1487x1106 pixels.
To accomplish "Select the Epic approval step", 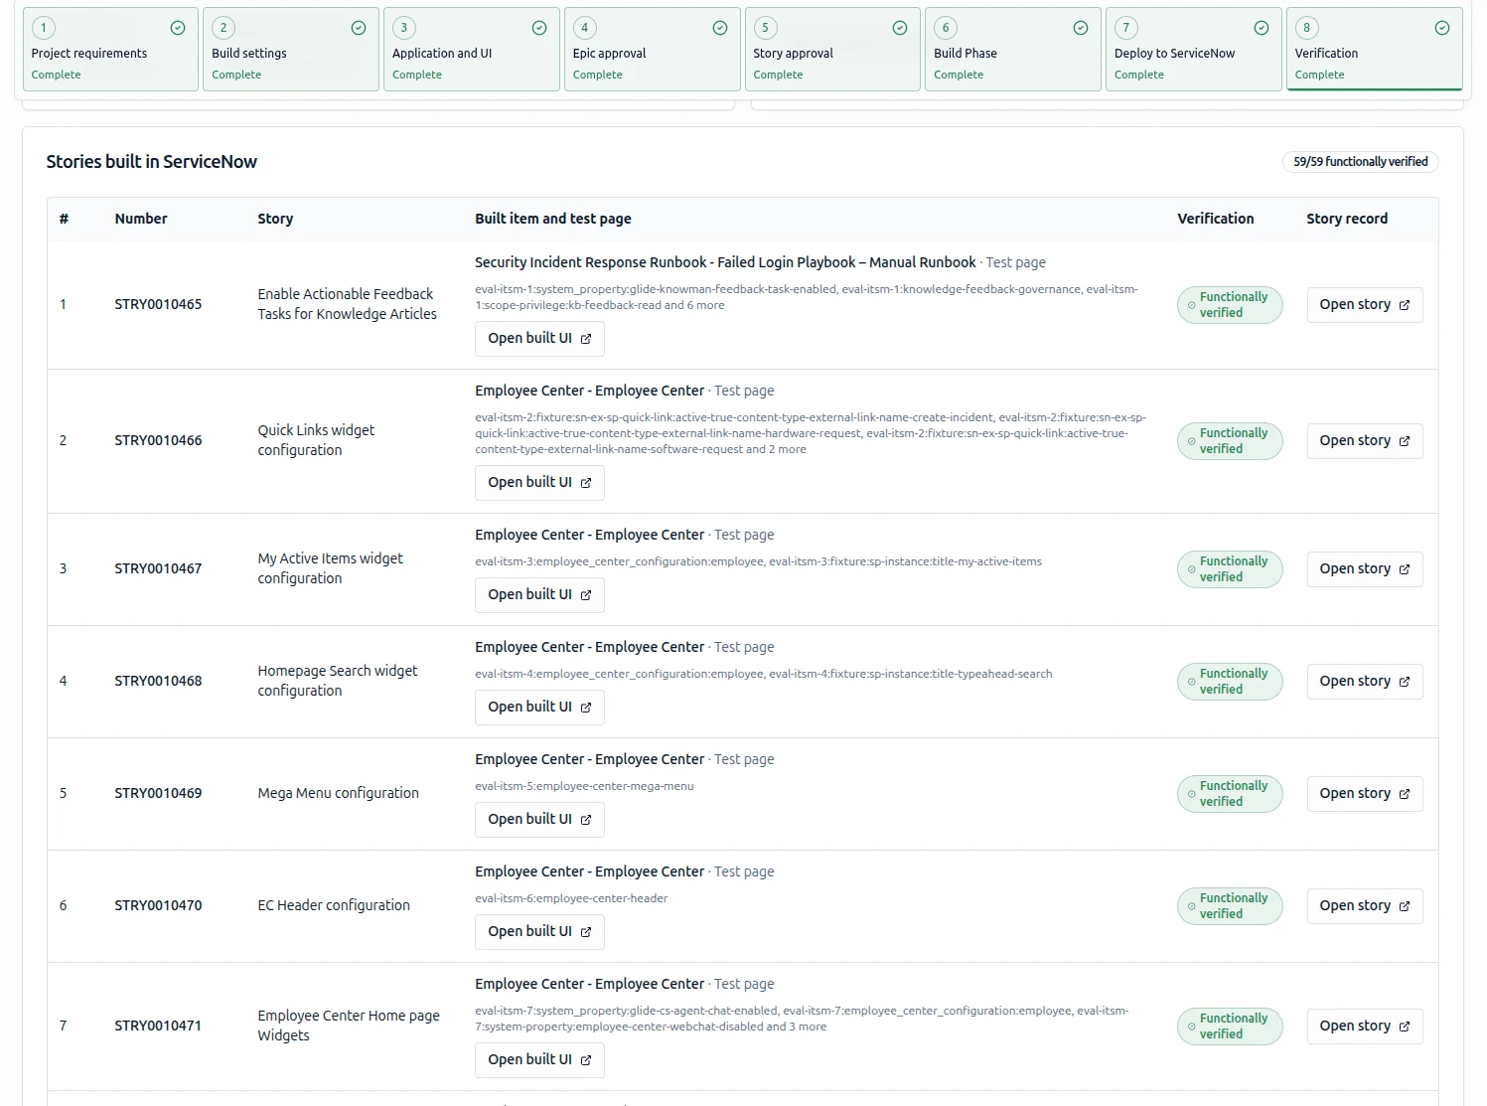I will (653, 50).
